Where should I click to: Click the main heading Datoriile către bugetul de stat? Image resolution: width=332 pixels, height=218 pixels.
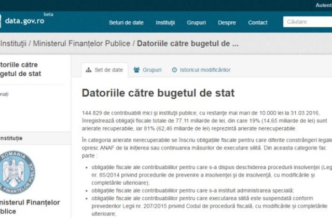tap(158, 93)
